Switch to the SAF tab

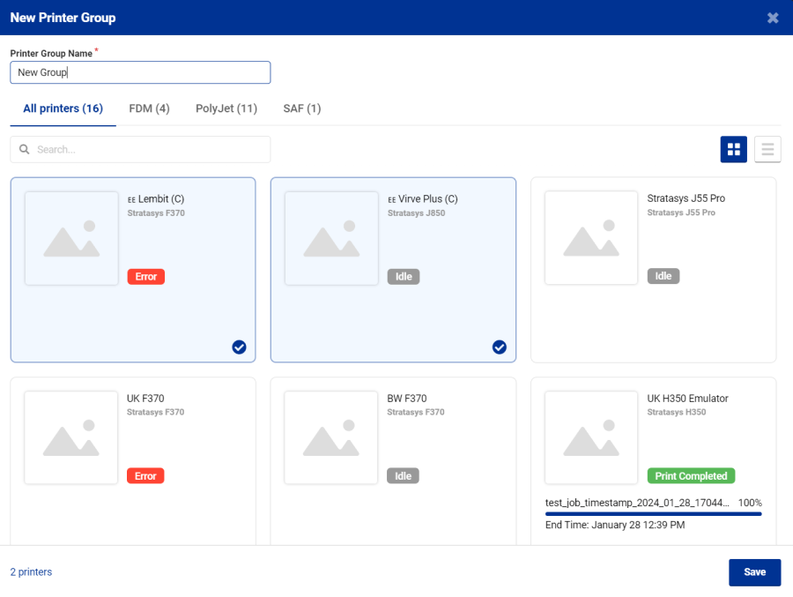[x=301, y=108]
